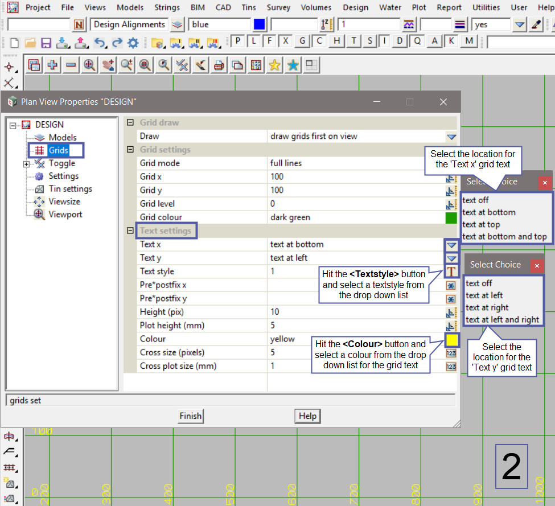Open the Survey menu
Screen dimensions: 555x506
tap(278, 7)
